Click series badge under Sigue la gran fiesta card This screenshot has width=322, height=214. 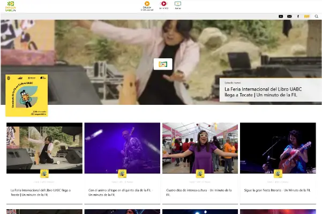pyautogui.click(x=278, y=174)
